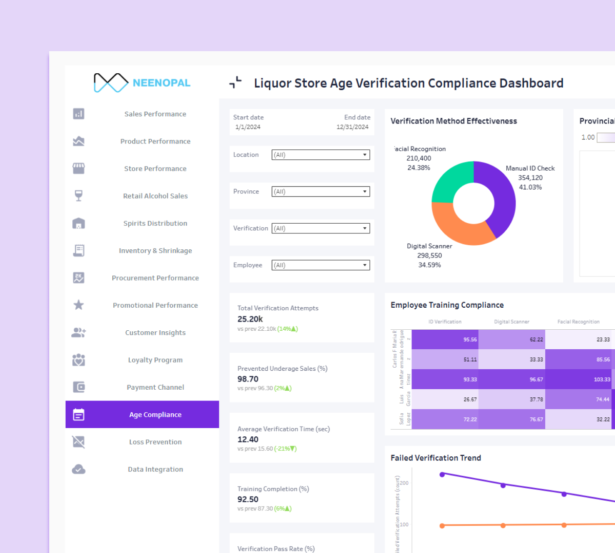
Task: Click heatmap cell 26.67 for Luis Garcia
Action: tap(445, 399)
